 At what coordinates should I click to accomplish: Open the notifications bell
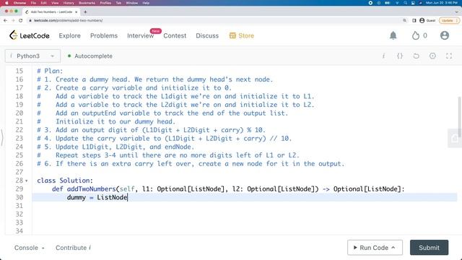393,35
